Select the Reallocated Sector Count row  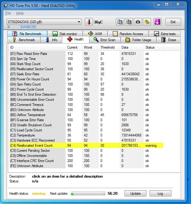click(x=86, y=69)
